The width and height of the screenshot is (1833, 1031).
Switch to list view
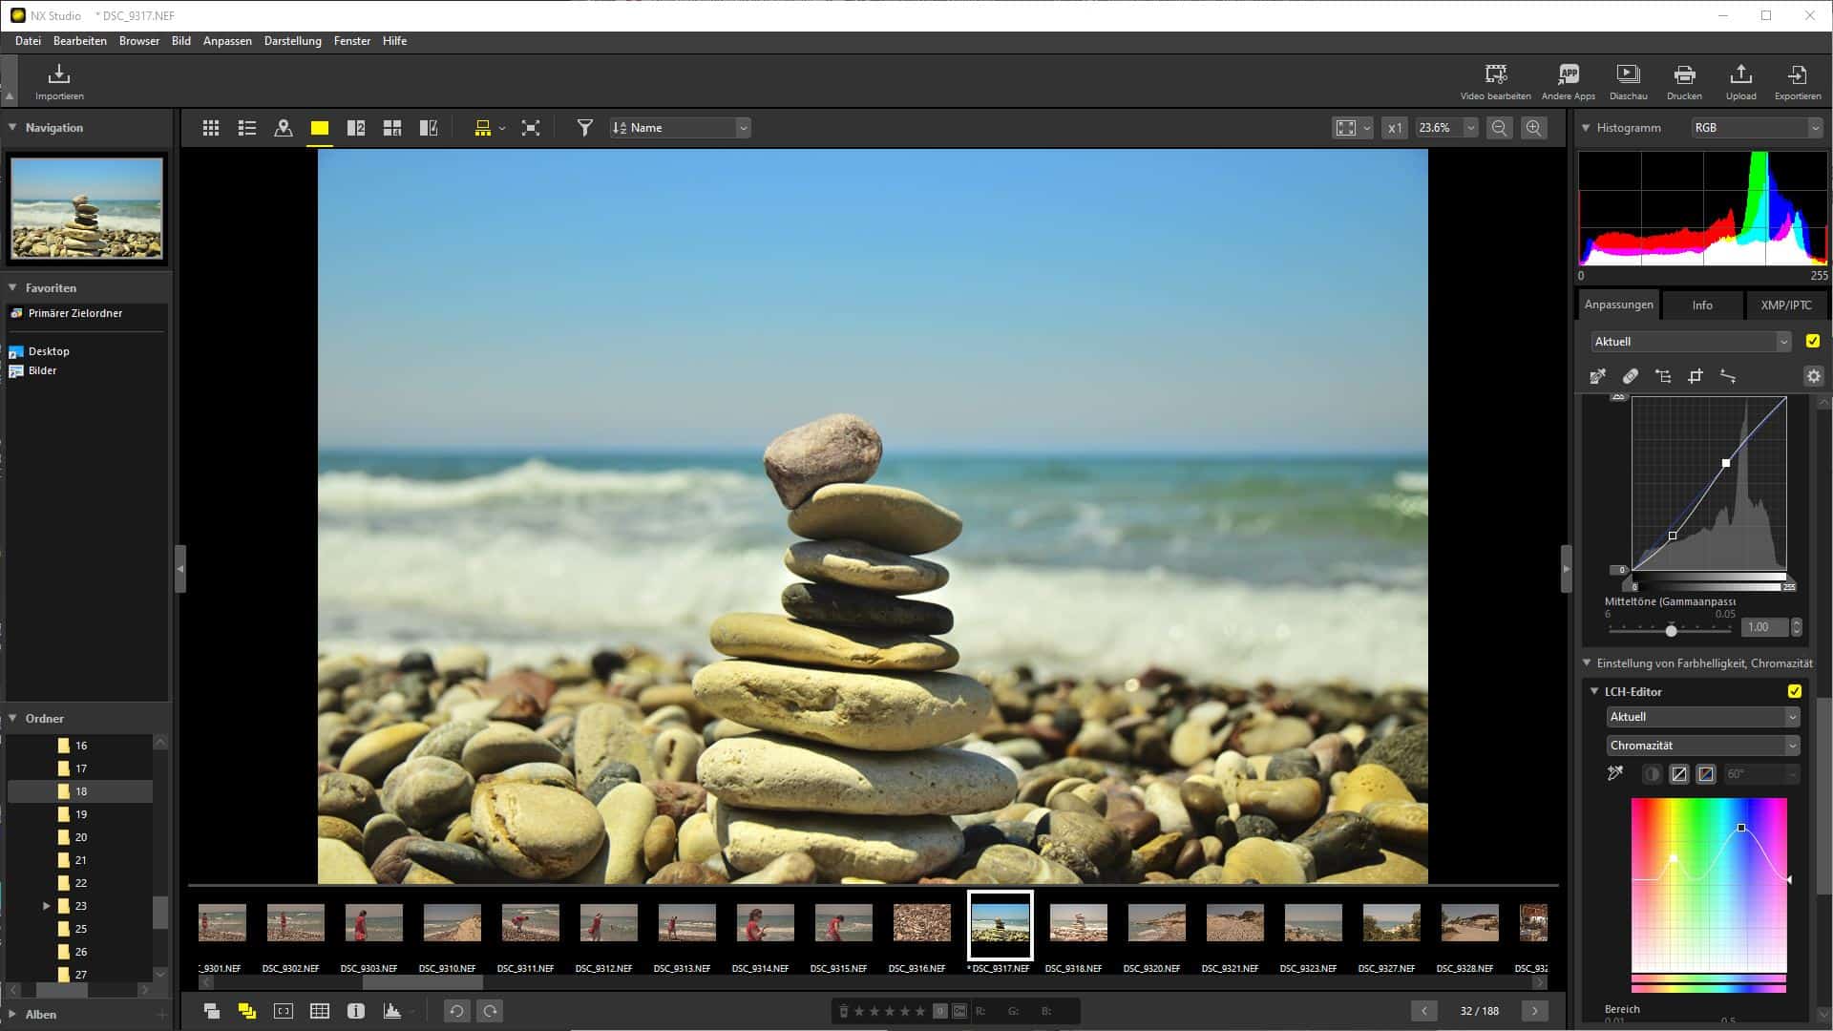247,127
